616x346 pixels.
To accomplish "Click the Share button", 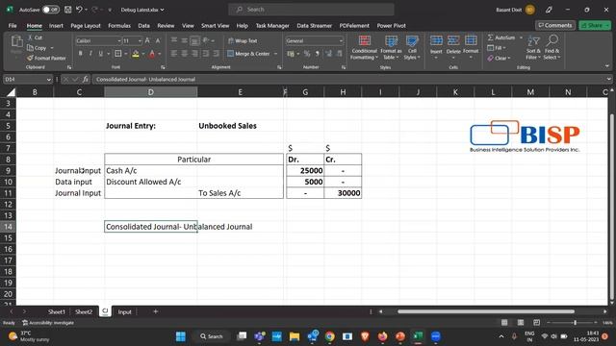I will click(595, 25).
